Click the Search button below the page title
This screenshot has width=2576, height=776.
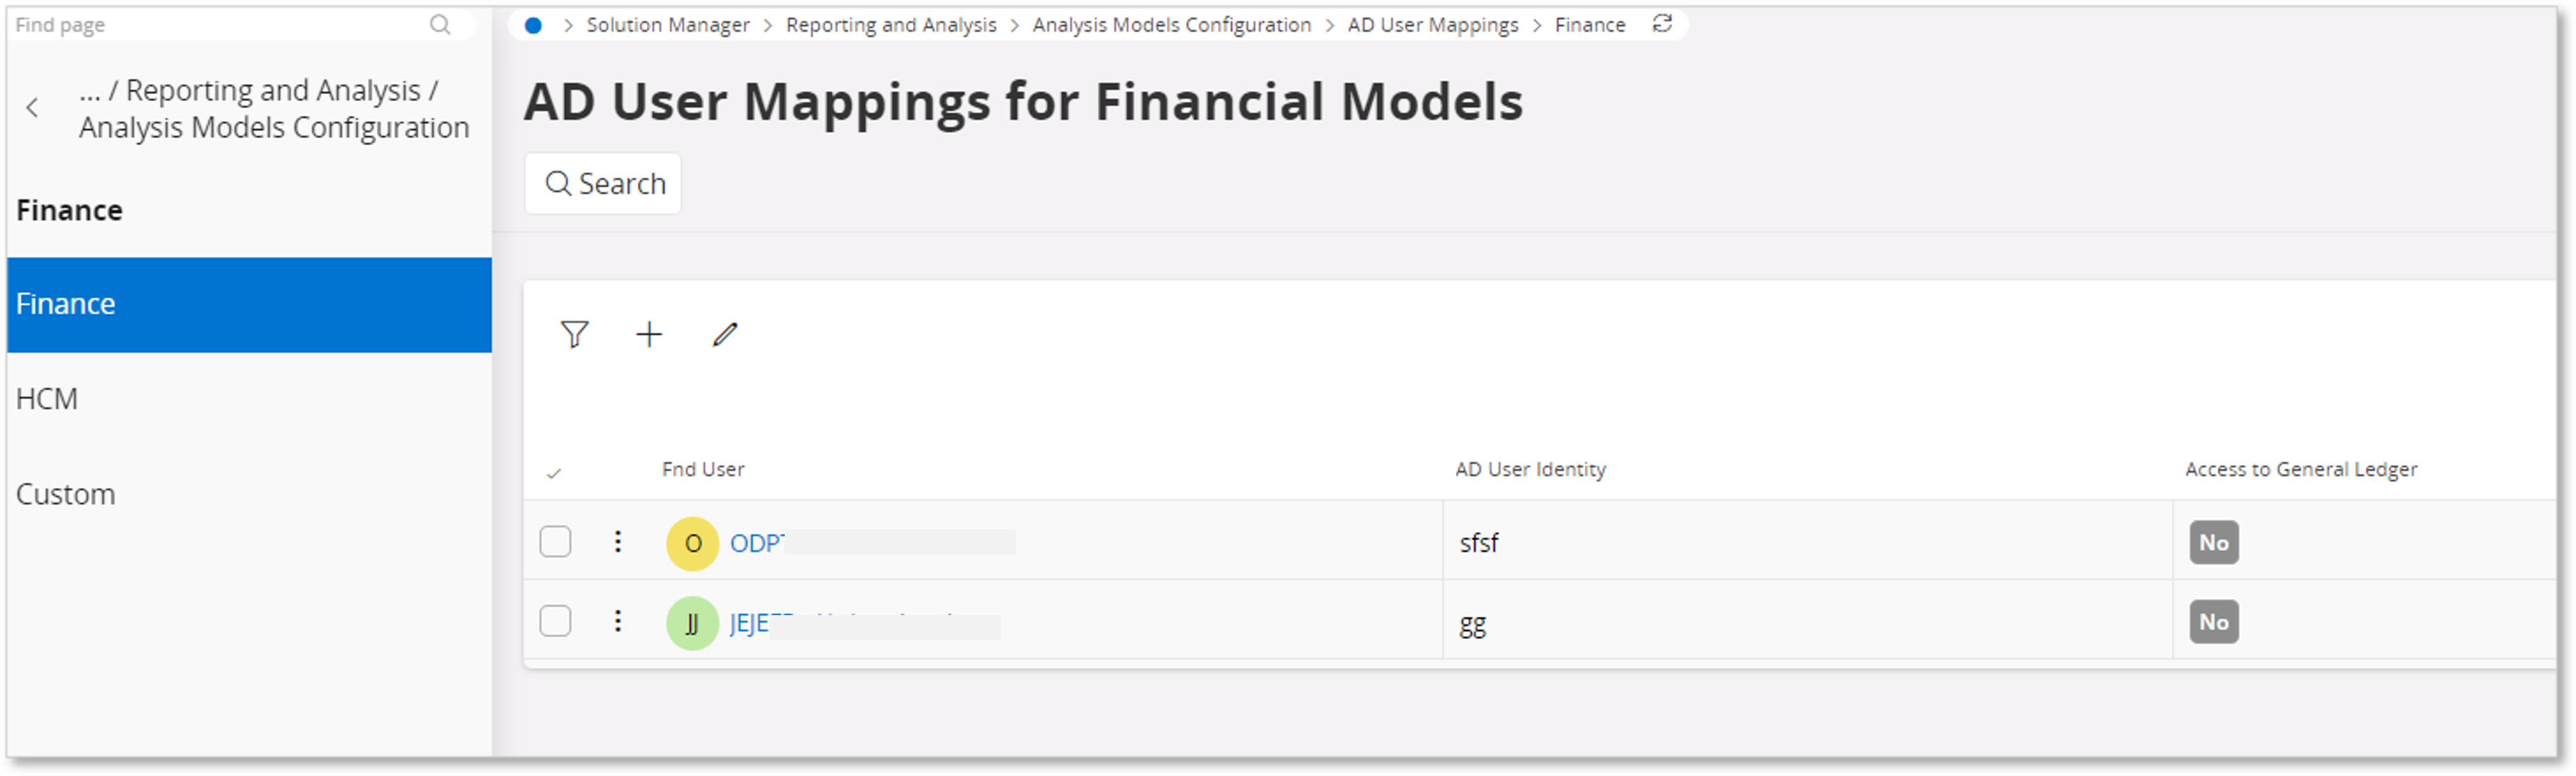pos(602,183)
